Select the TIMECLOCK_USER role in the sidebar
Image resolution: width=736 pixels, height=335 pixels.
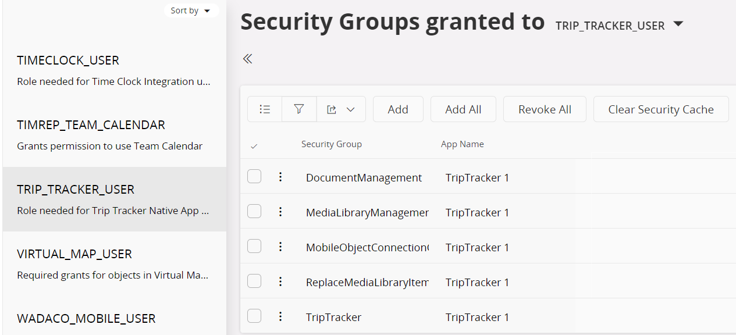[68, 60]
